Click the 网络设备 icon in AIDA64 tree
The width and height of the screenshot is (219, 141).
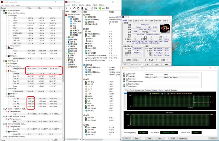coord(69,51)
